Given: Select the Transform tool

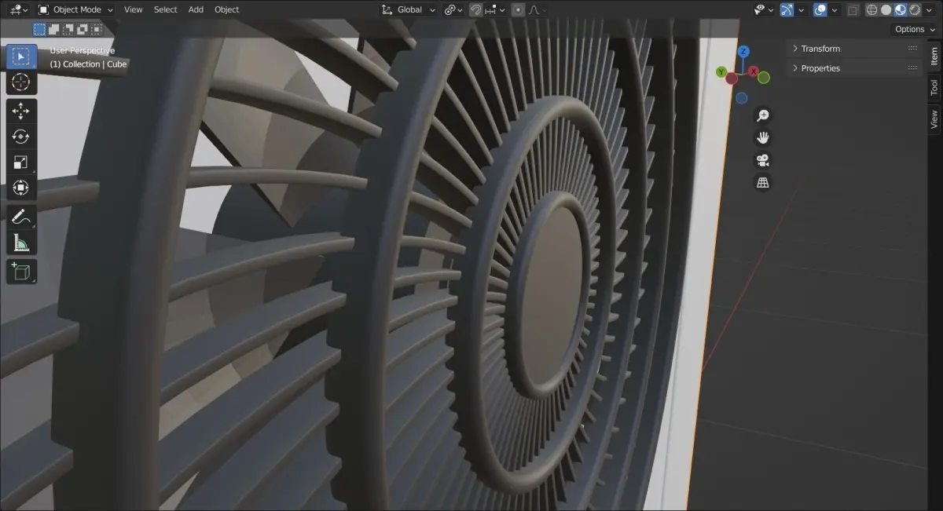Looking at the screenshot, I should 21,188.
